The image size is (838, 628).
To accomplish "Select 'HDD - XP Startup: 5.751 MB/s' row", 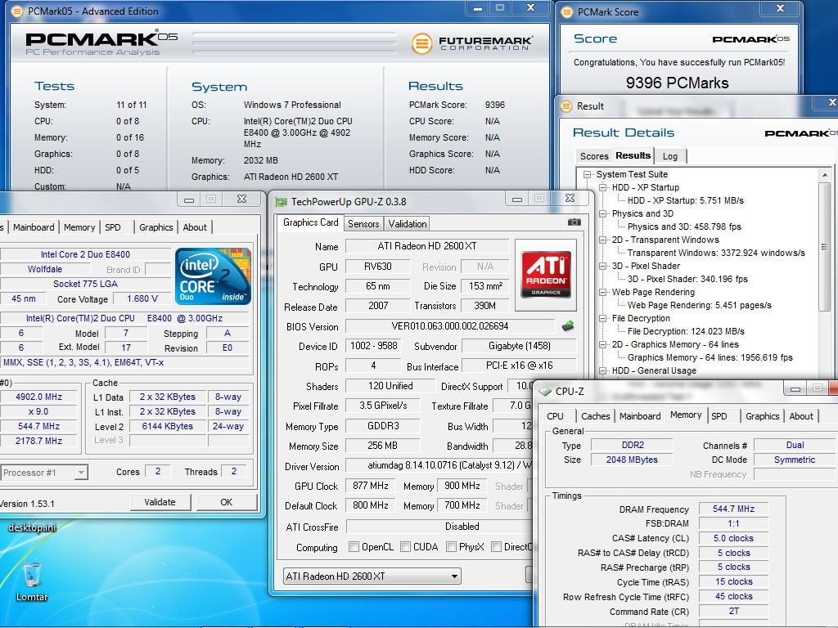I will point(685,200).
